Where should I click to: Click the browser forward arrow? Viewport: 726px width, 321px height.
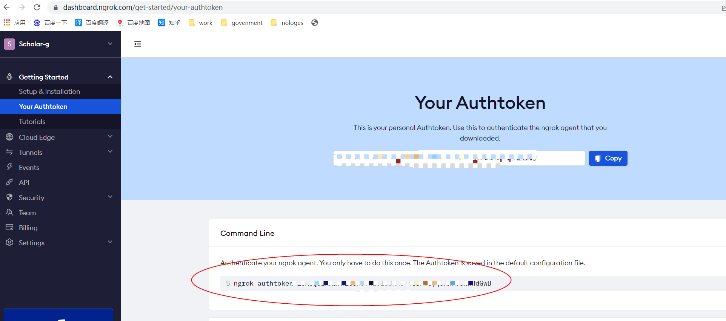[22, 7]
